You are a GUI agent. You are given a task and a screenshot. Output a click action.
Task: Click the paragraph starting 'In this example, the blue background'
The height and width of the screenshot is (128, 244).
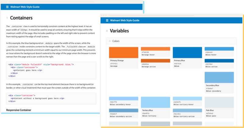51,50
